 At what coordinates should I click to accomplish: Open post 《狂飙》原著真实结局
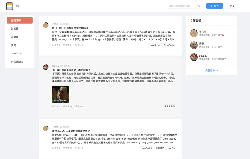(x=72, y=70)
